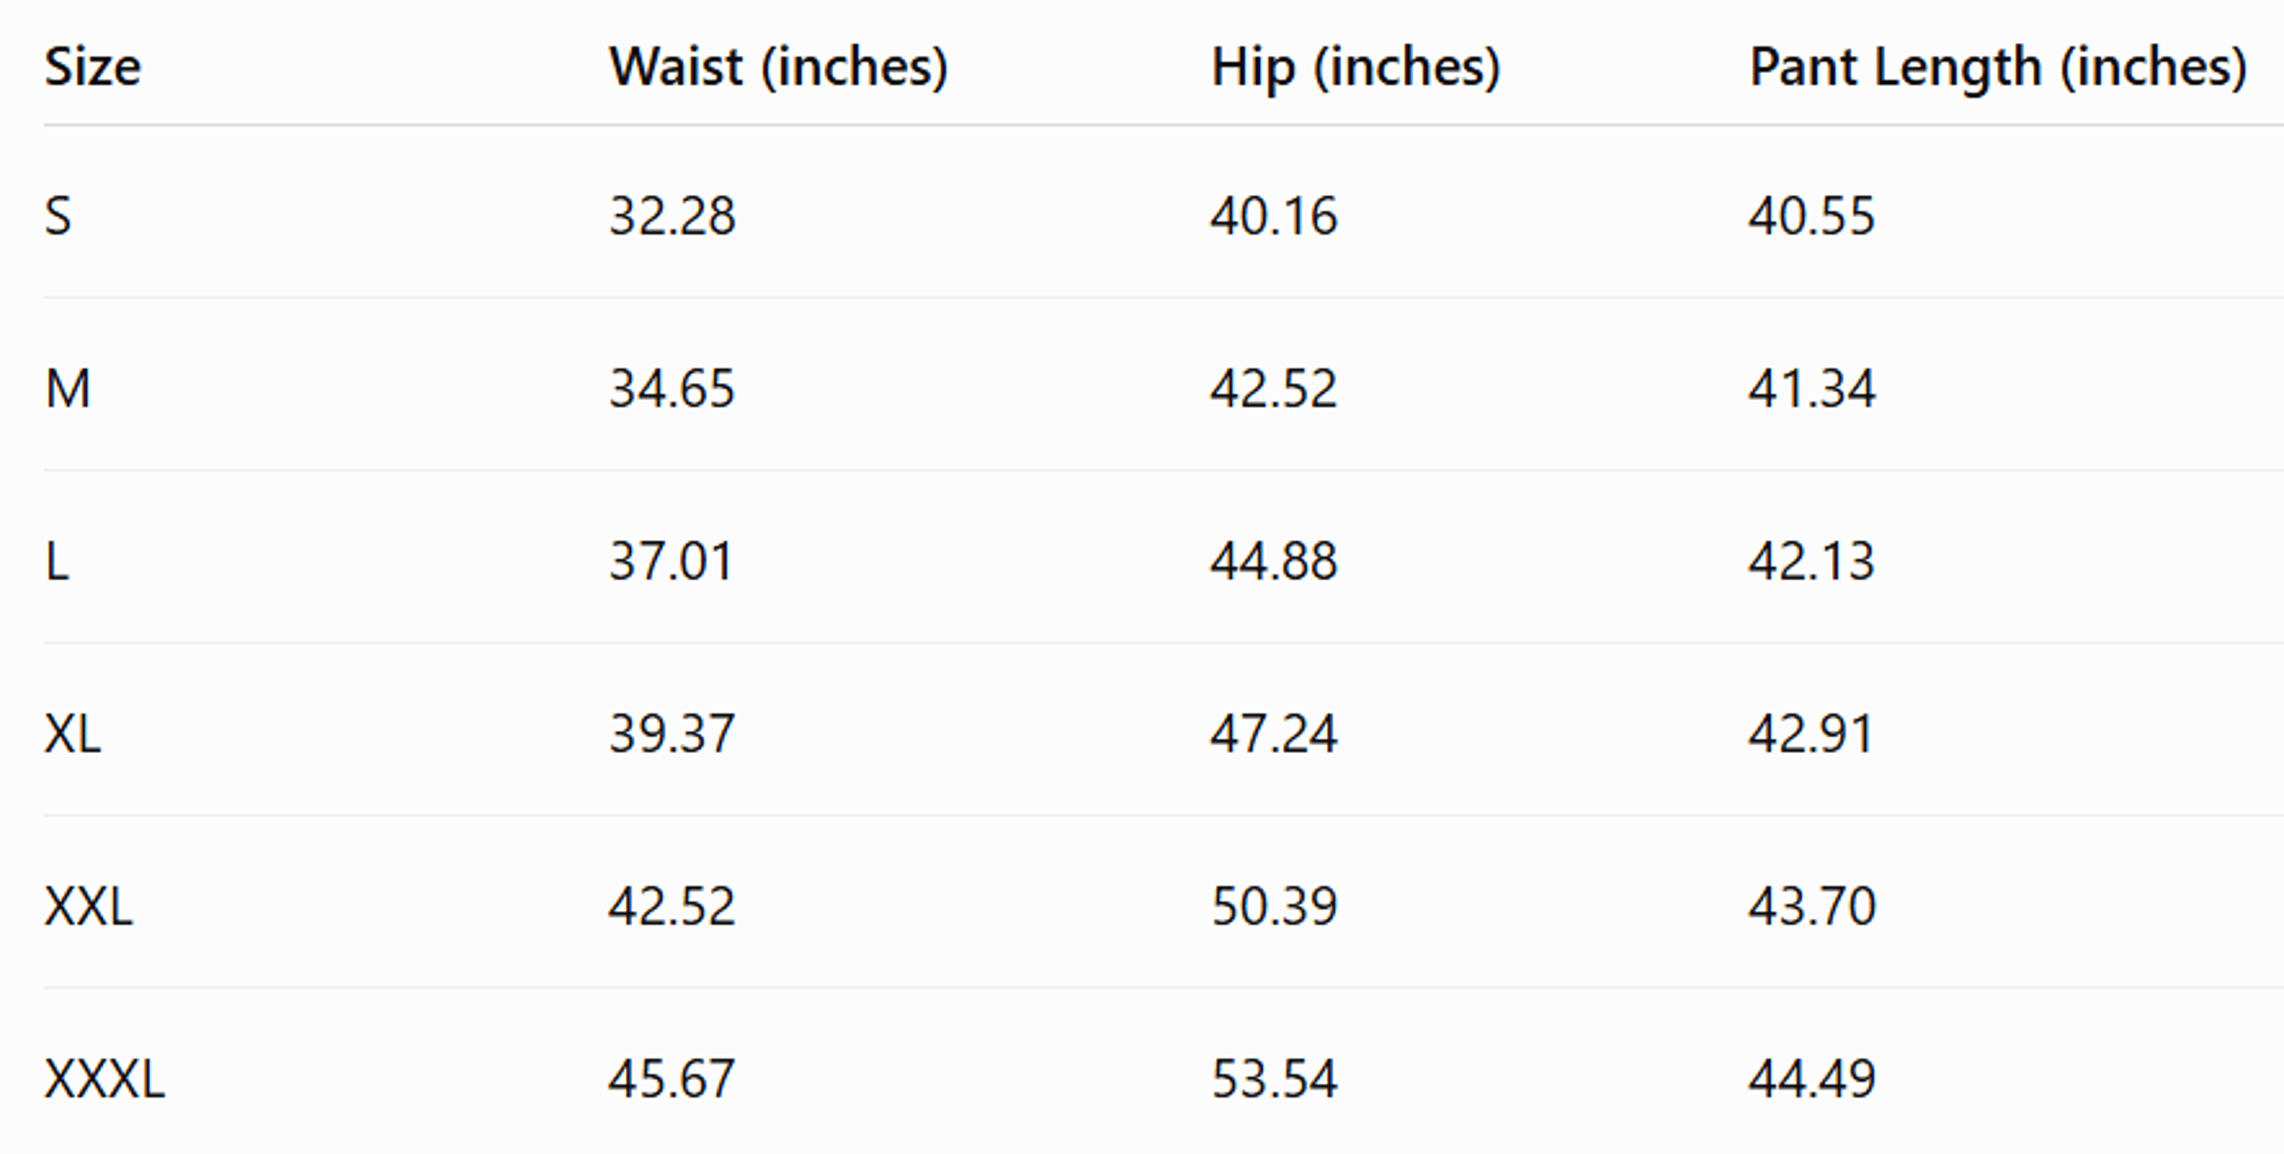Select the S size row label
This screenshot has width=2284, height=1154.
point(58,215)
